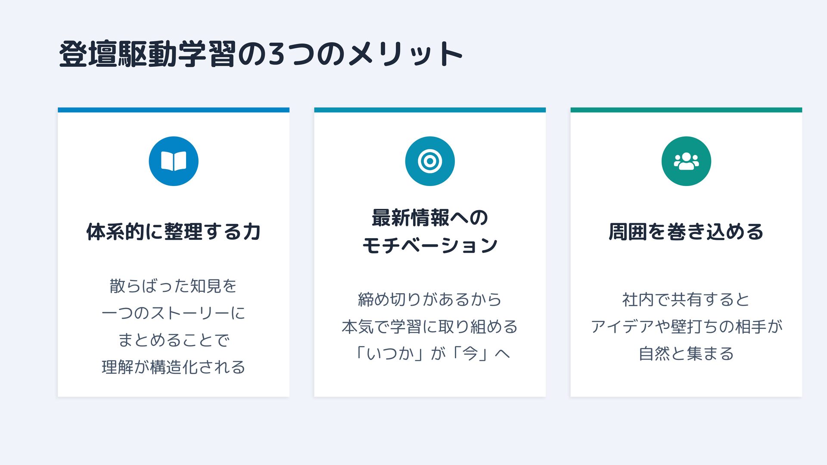Click the heading line 最新情報への
Viewport: 827px width, 465px height.
click(430, 218)
